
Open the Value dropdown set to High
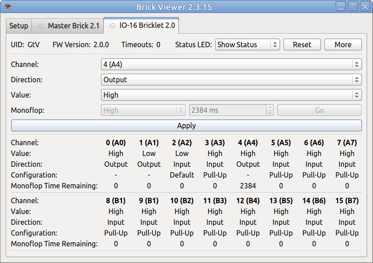click(x=231, y=95)
